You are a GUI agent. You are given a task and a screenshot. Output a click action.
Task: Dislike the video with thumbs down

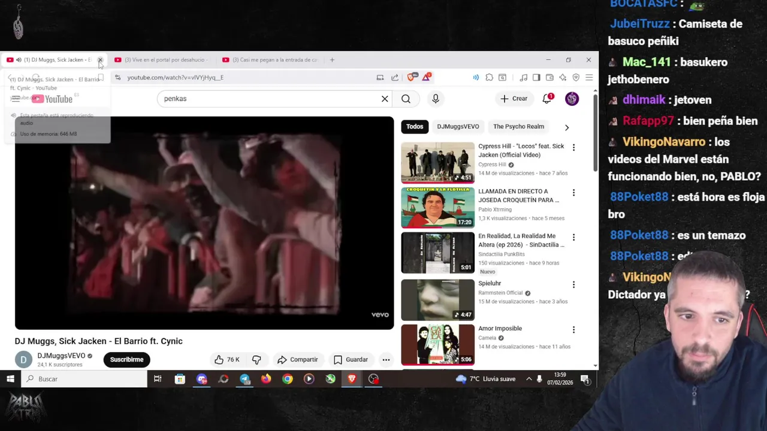256,359
